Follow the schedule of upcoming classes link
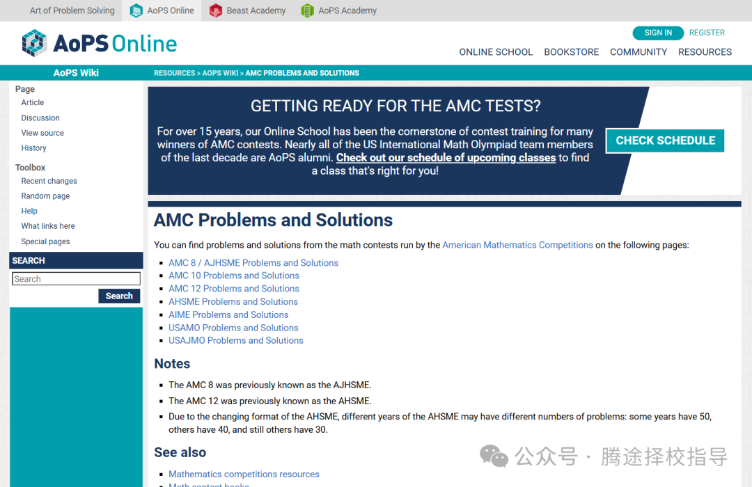This screenshot has width=752, height=487. pyautogui.click(x=446, y=158)
